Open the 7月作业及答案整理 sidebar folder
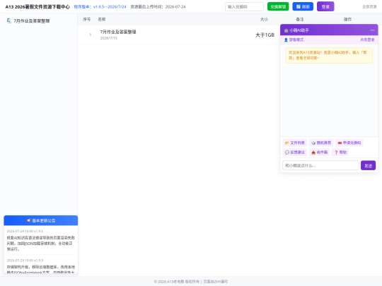This screenshot has width=382, height=286. point(31,21)
